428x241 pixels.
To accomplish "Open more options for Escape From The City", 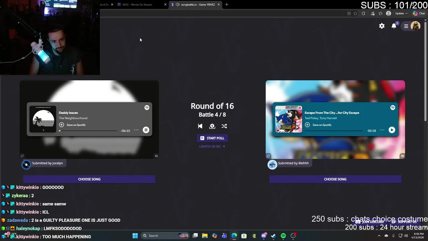I will coord(382,130).
